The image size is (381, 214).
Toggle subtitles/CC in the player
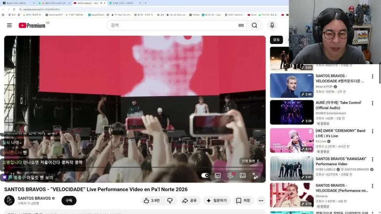point(218,176)
